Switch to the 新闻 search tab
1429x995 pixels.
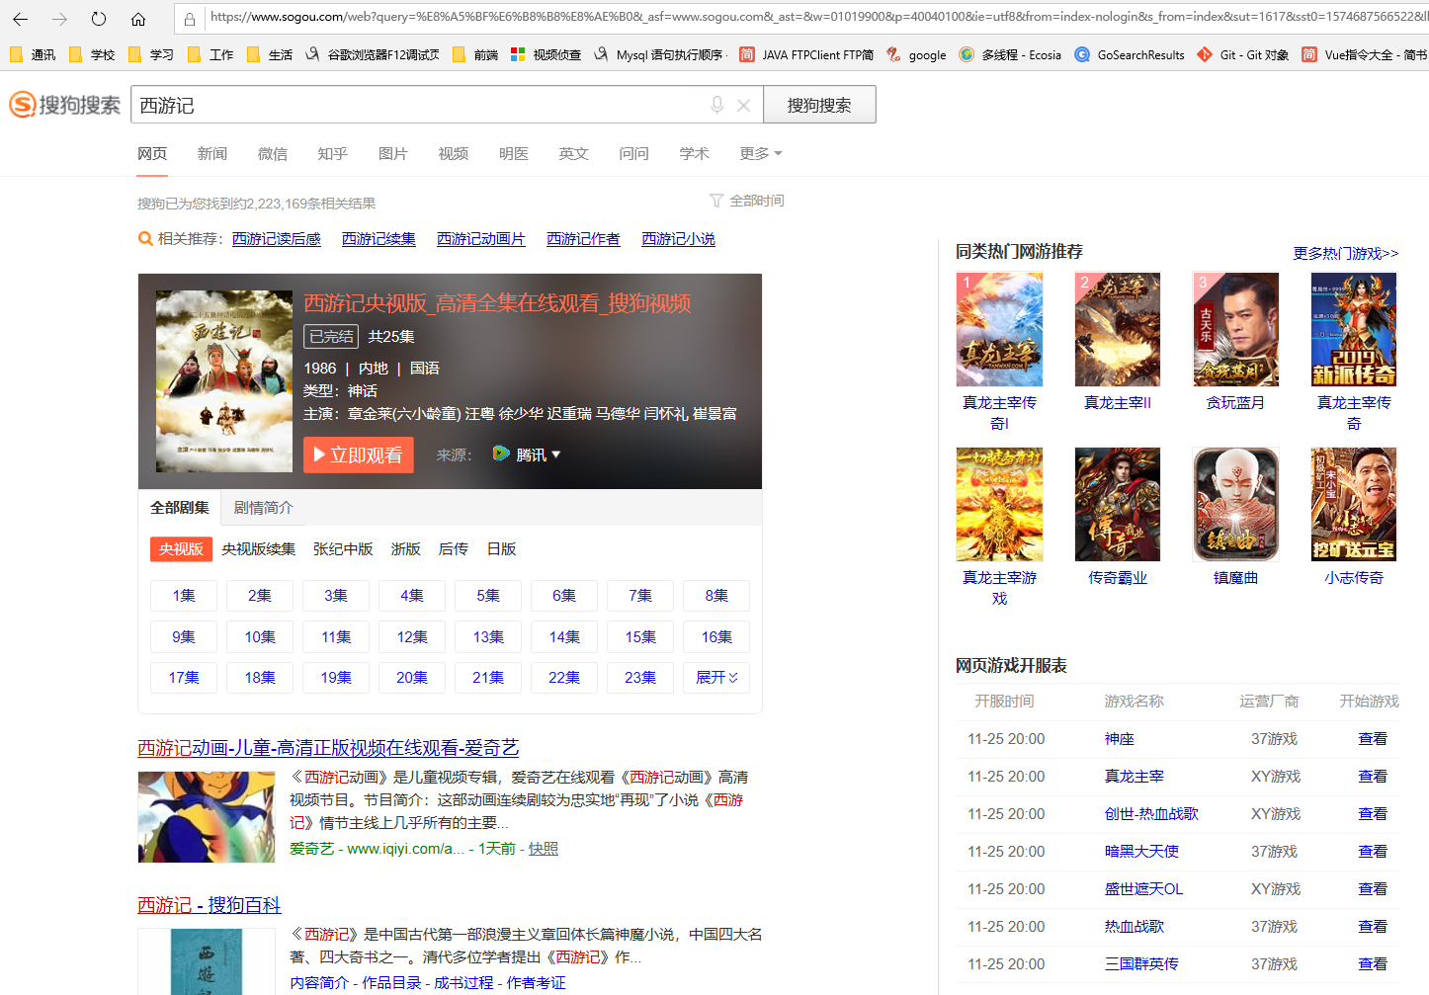point(212,153)
